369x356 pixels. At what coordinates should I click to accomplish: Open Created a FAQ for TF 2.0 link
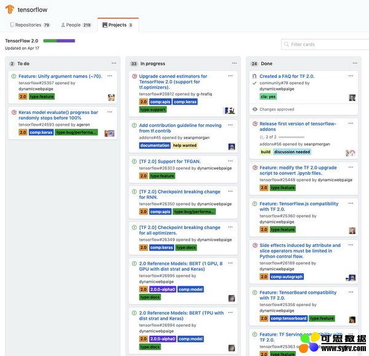(287, 76)
